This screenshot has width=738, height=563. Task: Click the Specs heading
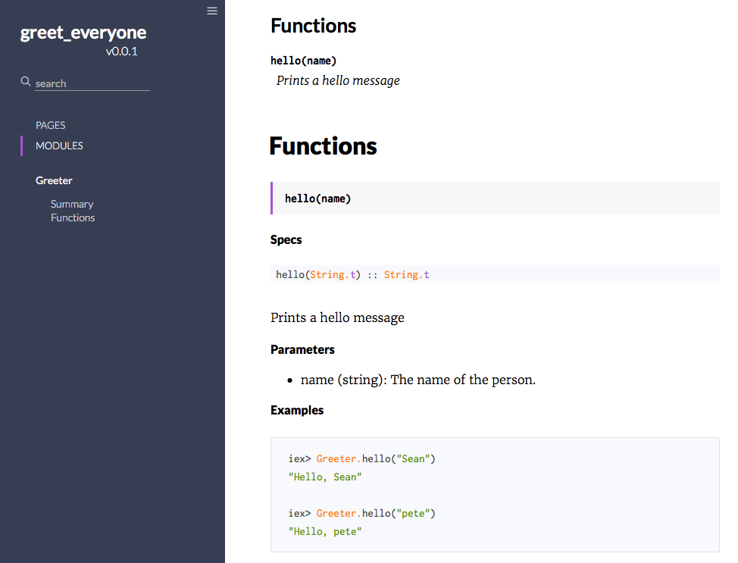coord(286,239)
